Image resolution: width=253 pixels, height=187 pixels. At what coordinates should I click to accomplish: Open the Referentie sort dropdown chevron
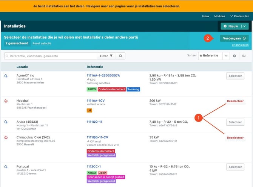click(x=226, y=56)
